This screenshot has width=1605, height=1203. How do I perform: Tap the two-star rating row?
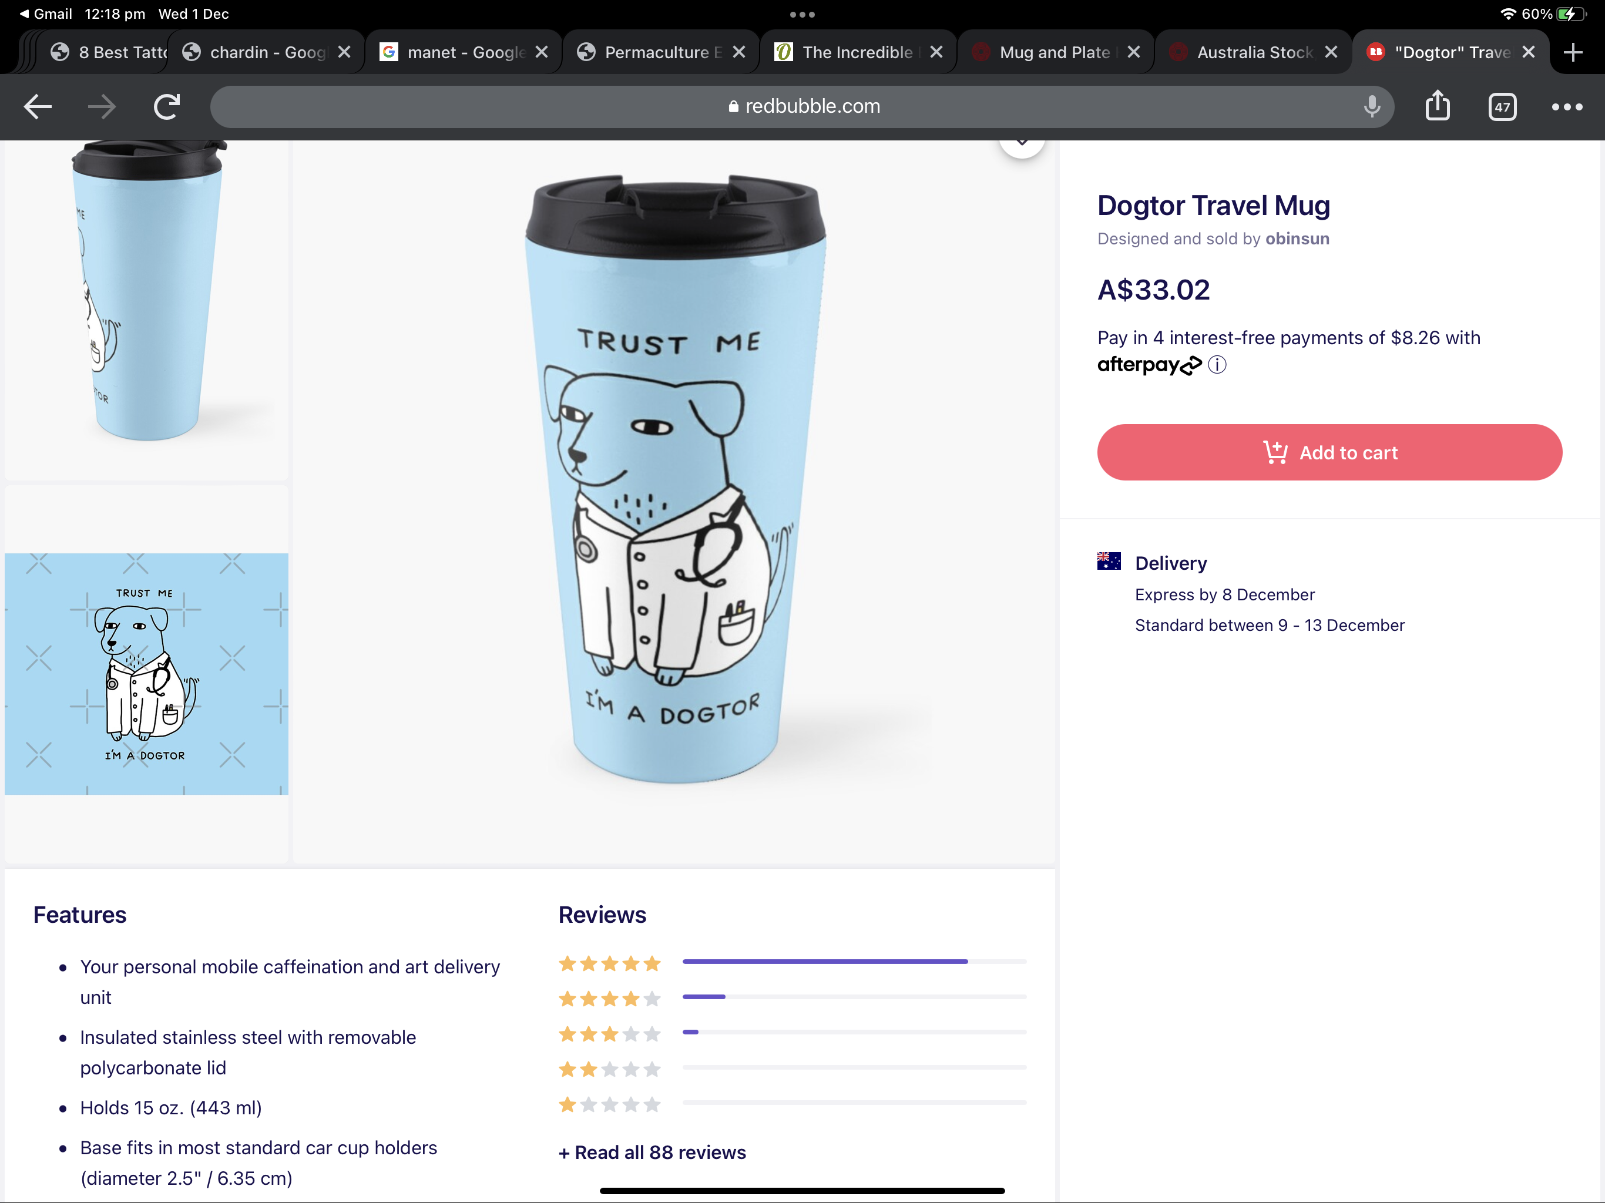tap(793, 1068)
